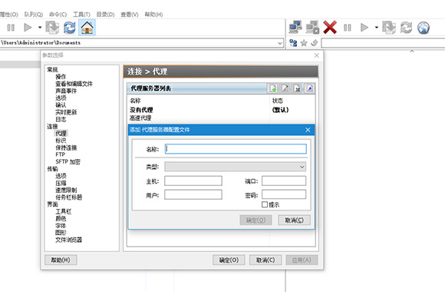Click the 用户 input field
The image size is (445, 292).
point(193,194)
